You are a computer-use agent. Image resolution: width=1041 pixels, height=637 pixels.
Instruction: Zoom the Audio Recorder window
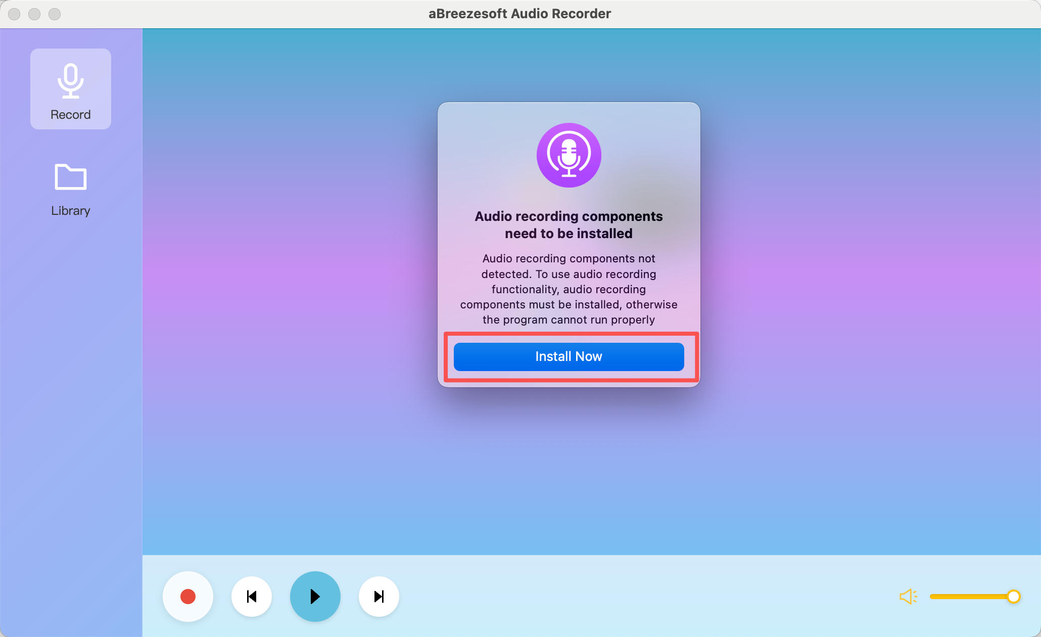click(x=55, y=14)
